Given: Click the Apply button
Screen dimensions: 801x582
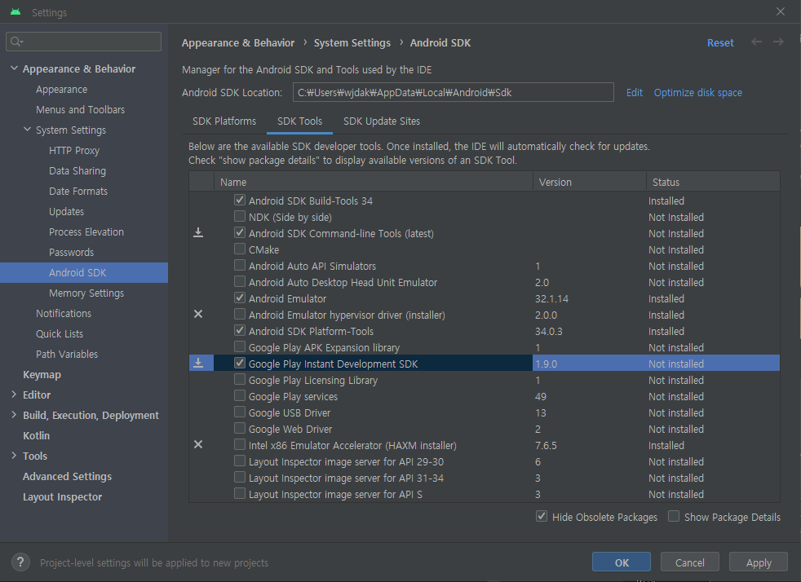Looking at the screenshot, I should [x=758, y=562].
